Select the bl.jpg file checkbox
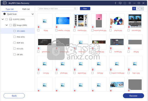 tap(38, 30)
